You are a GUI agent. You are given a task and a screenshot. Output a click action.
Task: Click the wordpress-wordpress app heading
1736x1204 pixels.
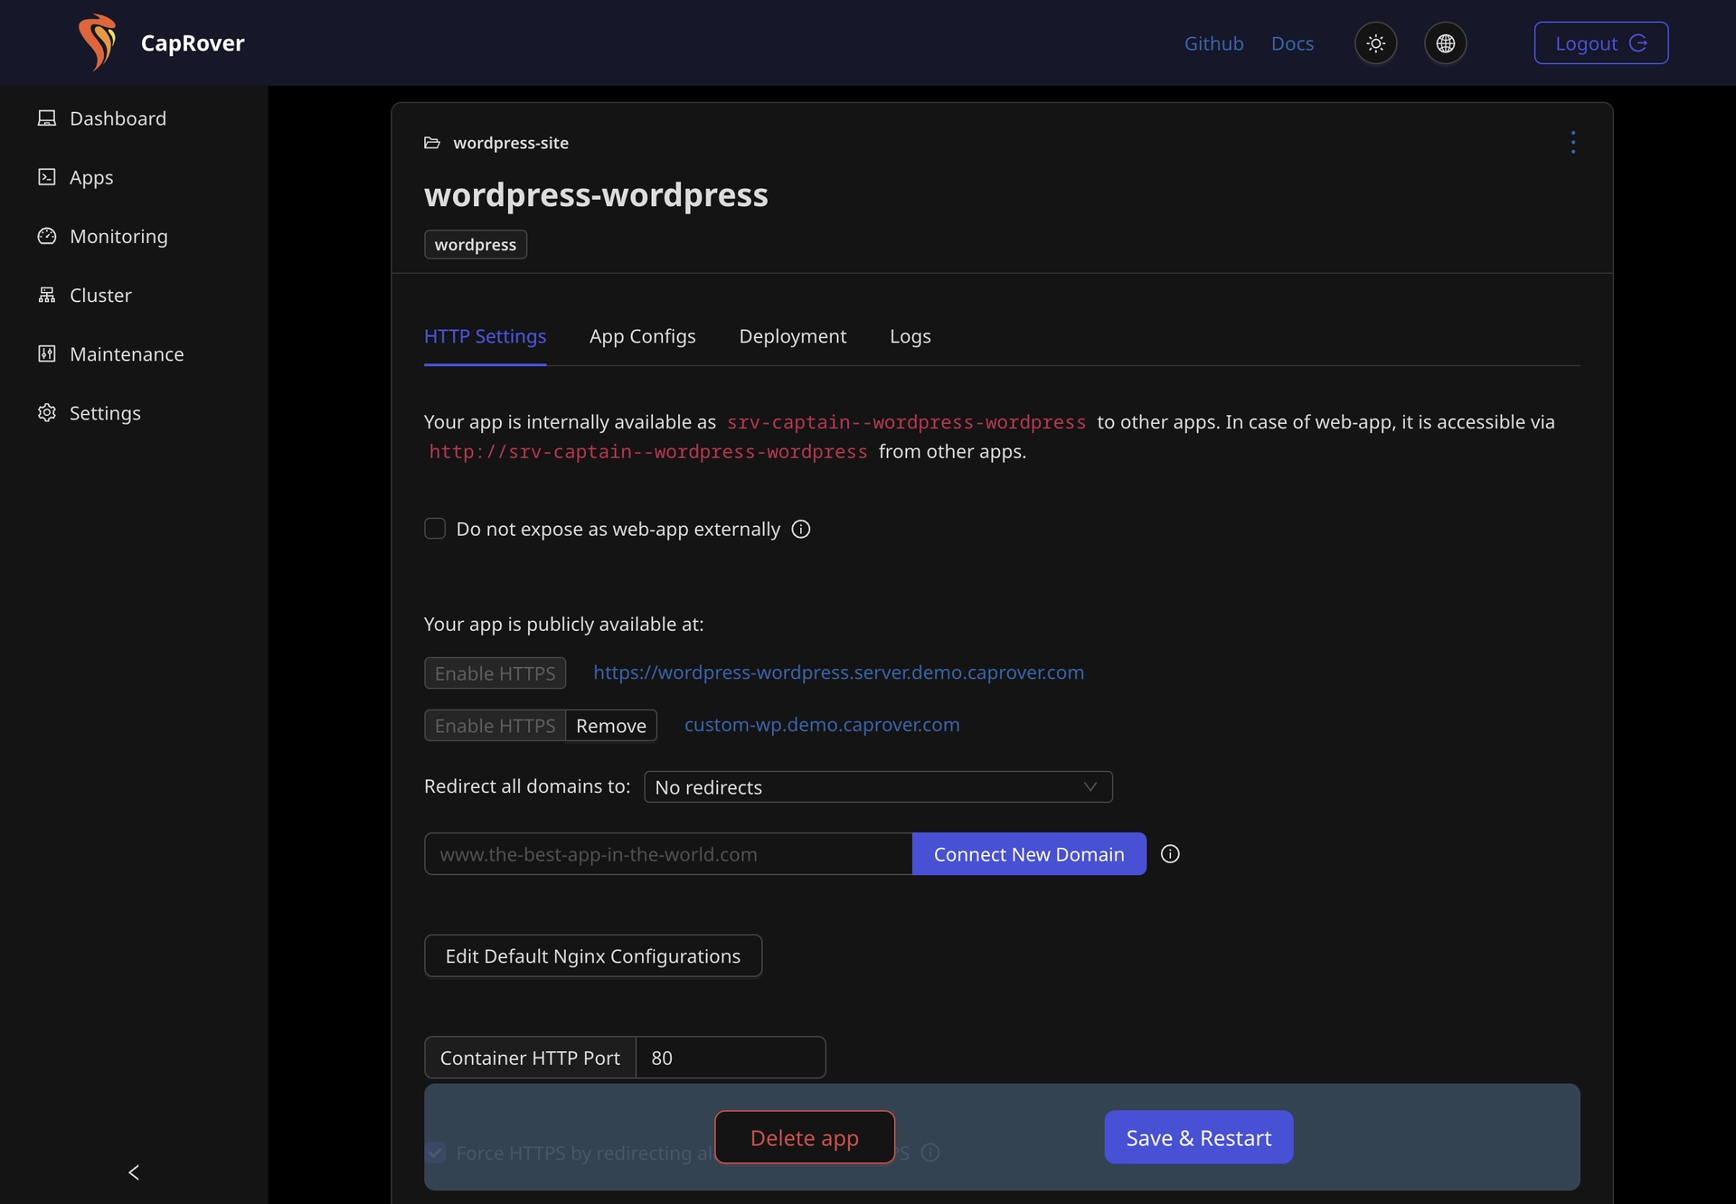click(x=596, y=194)
